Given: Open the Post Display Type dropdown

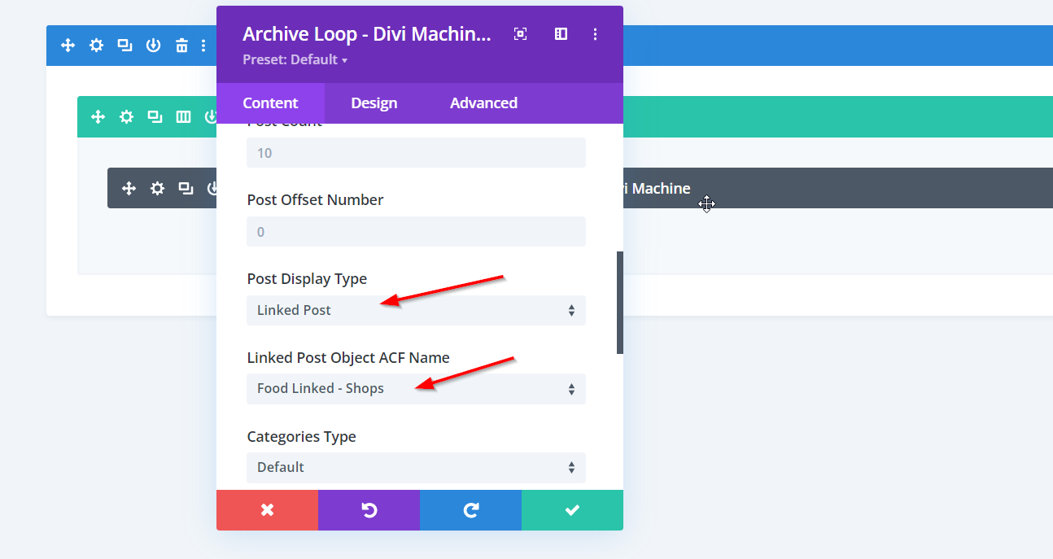Looking at the screenshot, I should tap(416, 310).
